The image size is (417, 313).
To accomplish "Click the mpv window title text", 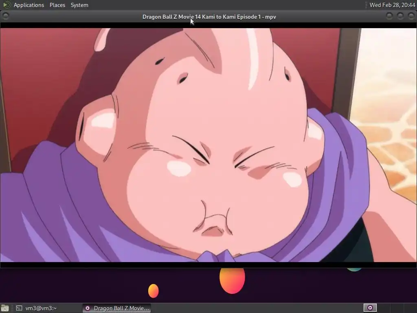I will coord(209,17).
